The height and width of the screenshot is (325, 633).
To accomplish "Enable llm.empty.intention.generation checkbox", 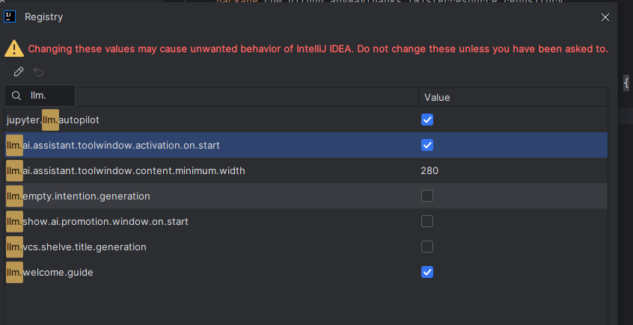I will (x=427, y=196).
